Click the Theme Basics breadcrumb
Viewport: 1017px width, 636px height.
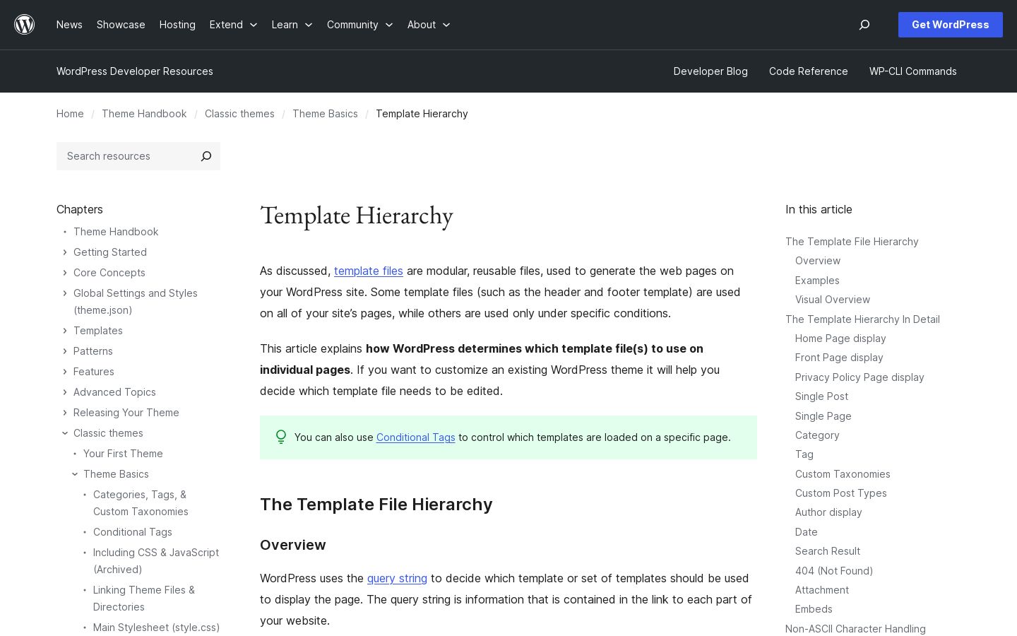coord(325,114)
